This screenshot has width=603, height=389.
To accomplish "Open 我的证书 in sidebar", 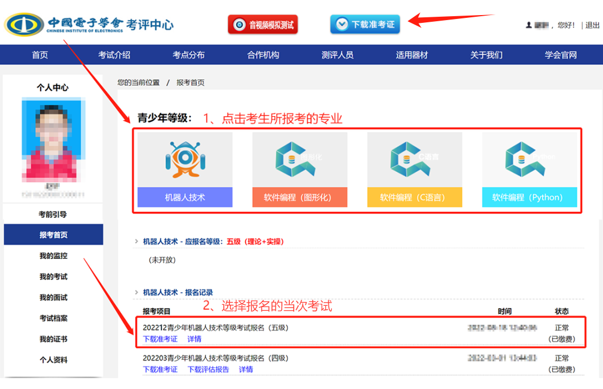I will tap(54, 339).
